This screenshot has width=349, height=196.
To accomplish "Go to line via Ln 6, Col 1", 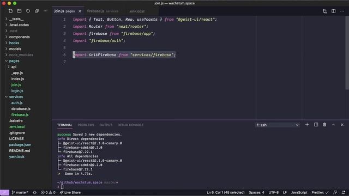I will [x=225, y=192].
